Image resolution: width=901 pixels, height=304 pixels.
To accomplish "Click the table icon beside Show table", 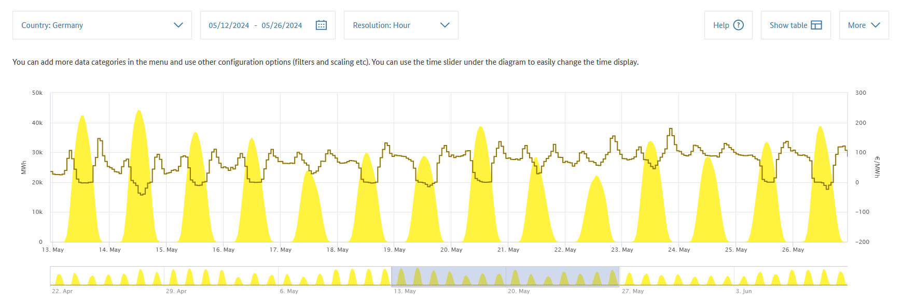I will (x=816, y=25).
